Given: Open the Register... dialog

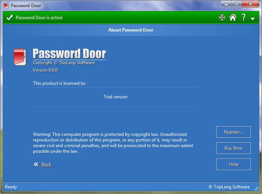Looking at the screenshot, I should click(x=234, y=132).
